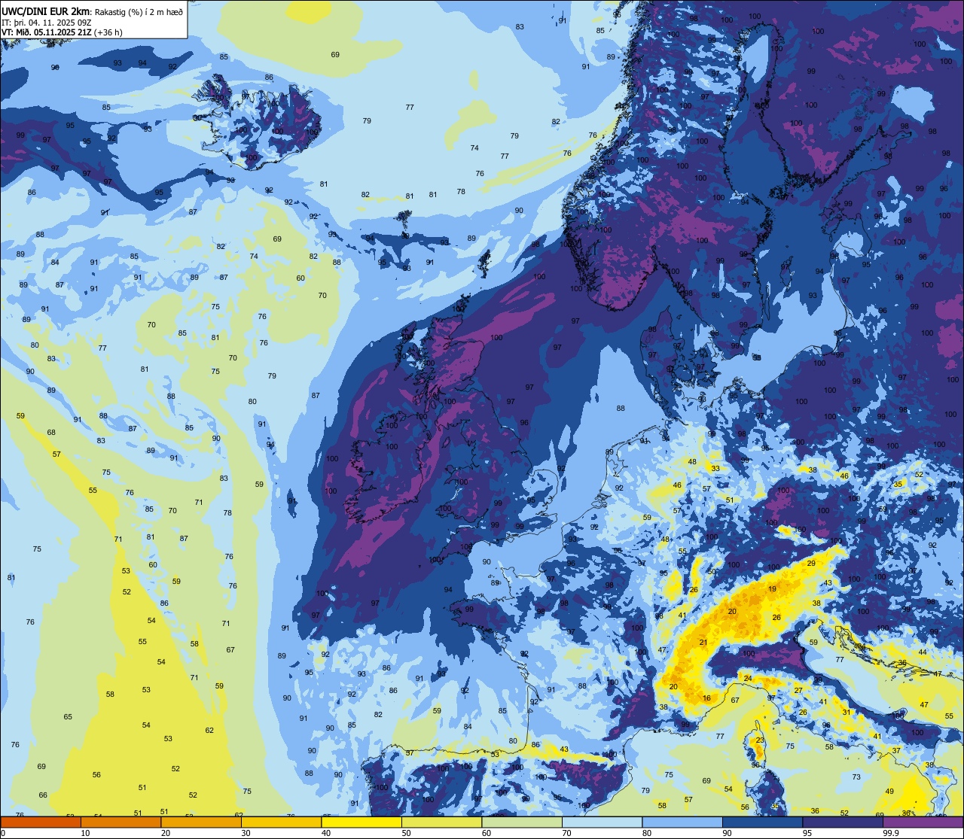964x839 pixels.
Task: Click the humidity value "29" on the map
Action: point(811,564)
